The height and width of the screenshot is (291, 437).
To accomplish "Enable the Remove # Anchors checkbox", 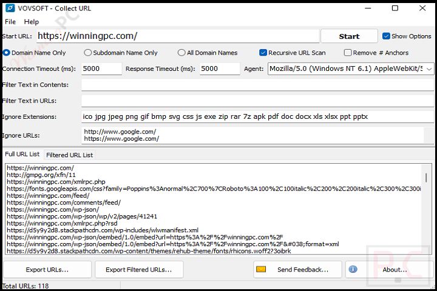I will [x=348, y=53].
